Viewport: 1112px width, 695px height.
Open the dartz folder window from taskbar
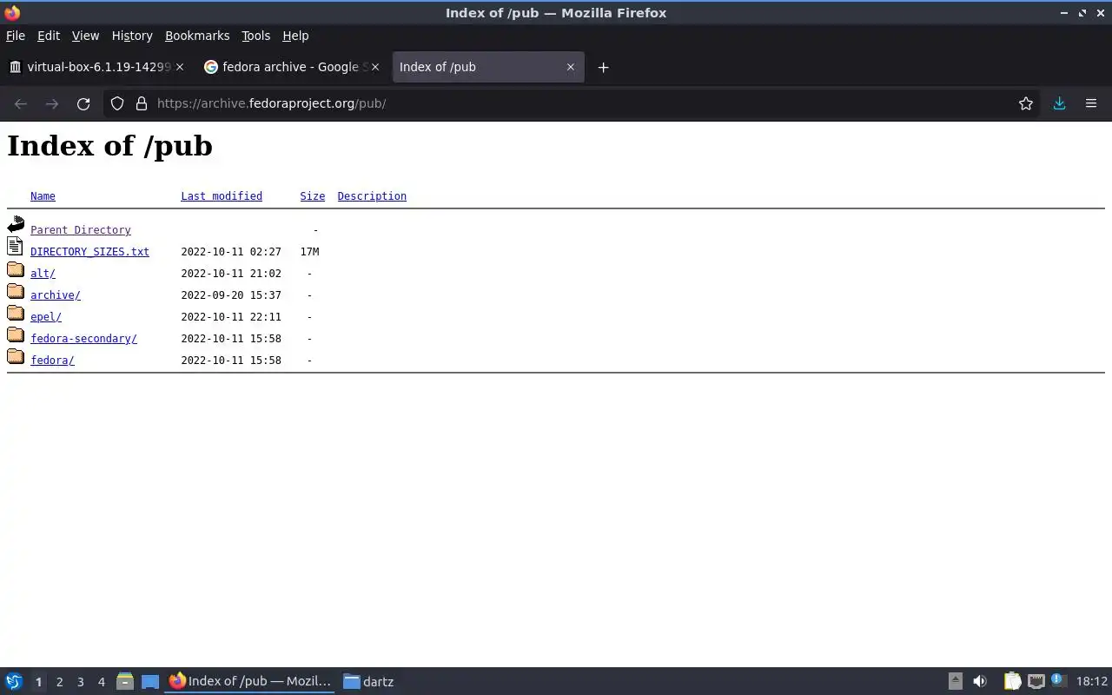coord(368,682)
